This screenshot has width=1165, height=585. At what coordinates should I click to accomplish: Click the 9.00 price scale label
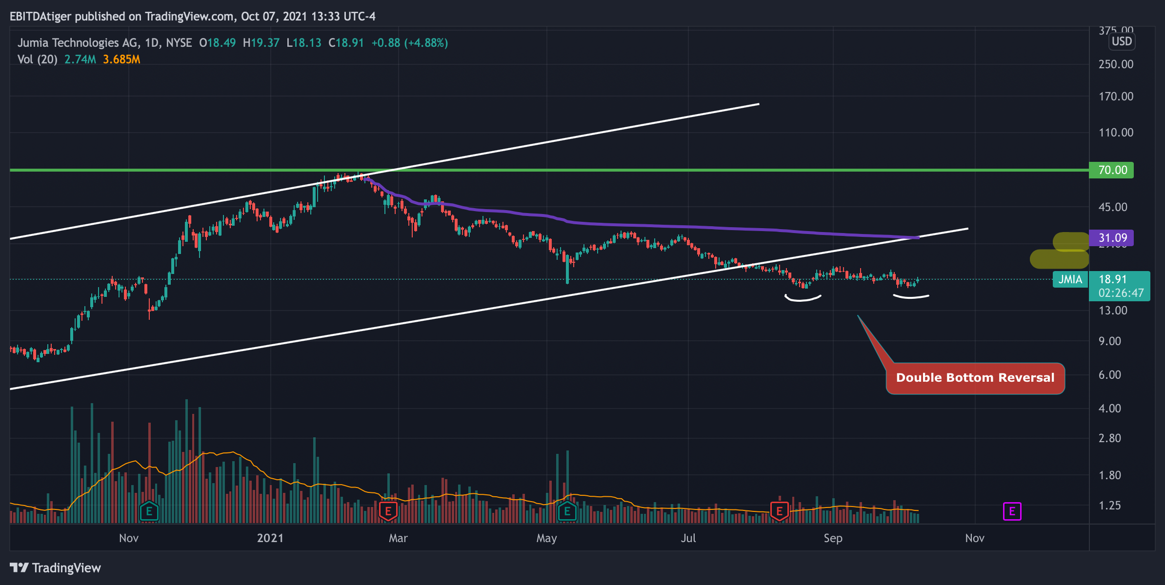tap(1110, 341)
